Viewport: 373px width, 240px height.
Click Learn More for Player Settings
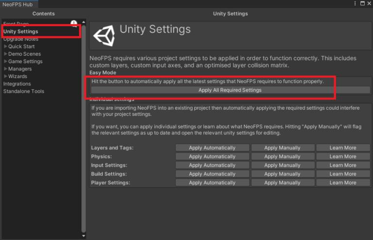(343, 183)
